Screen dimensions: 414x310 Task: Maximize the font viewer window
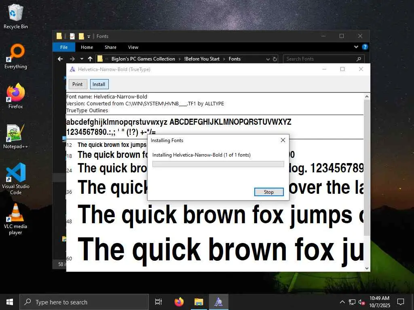click(x=342, y=69)
